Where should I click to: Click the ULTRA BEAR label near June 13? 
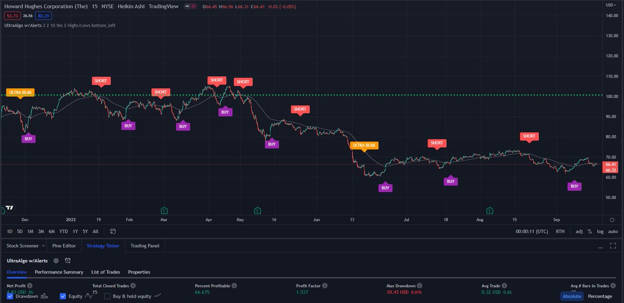(363, 146)
